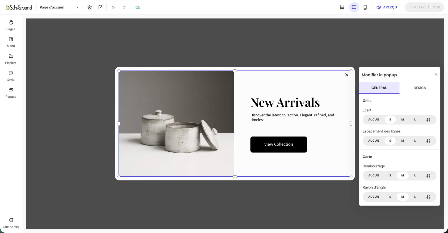
Task: Open the Pages panel in sidebar
Action: [x=11, y=25]
